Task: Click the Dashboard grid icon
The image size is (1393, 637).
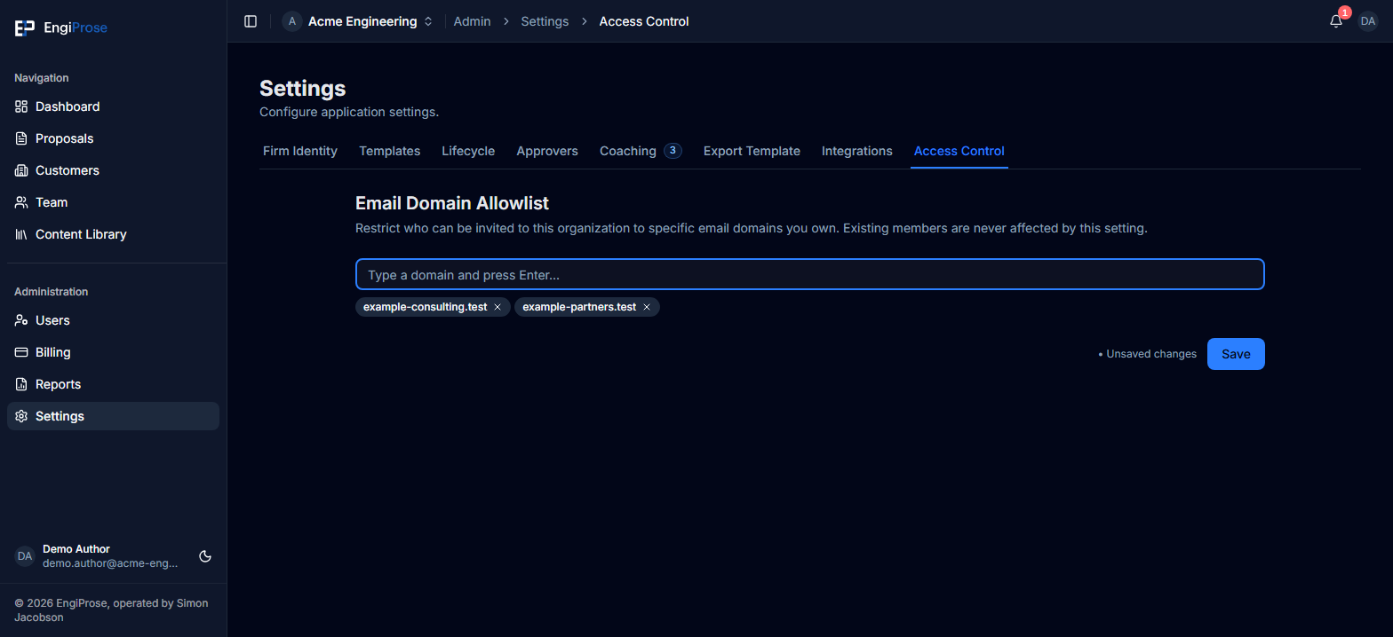Action: click(21, 106)
